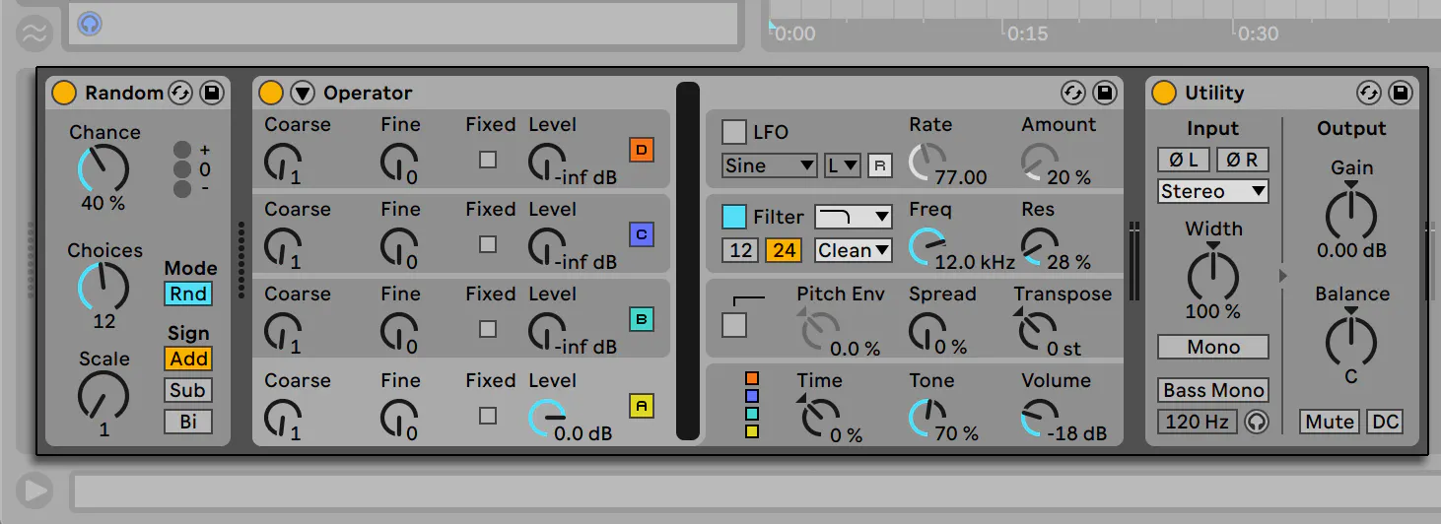
Task: Select oscillator C blue button
Action: (642, 234)
